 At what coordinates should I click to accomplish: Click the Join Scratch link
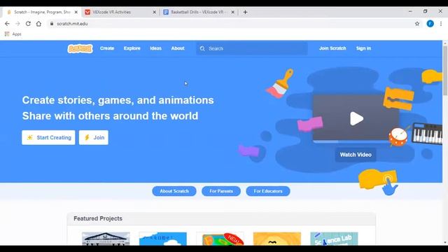[332, 48]
